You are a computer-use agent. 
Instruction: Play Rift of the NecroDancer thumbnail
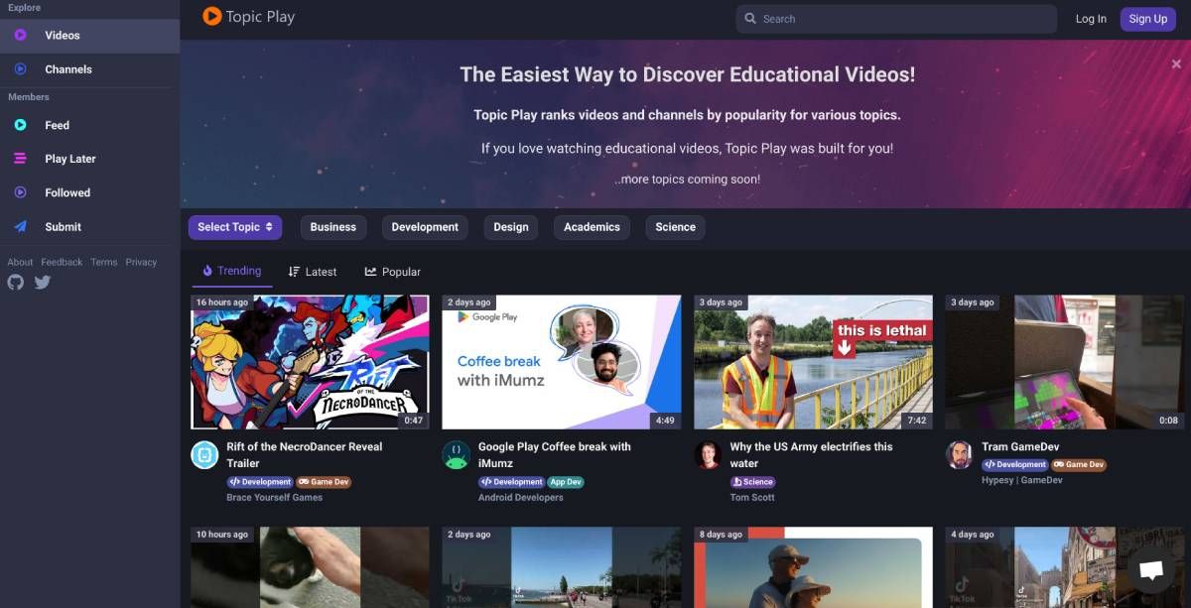(310, 362)
